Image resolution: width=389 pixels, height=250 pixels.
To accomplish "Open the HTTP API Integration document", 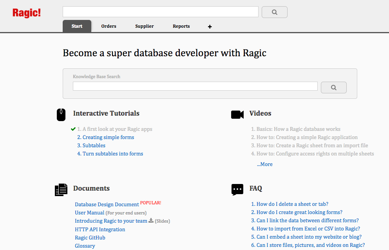I will click(x=100, y=229).
